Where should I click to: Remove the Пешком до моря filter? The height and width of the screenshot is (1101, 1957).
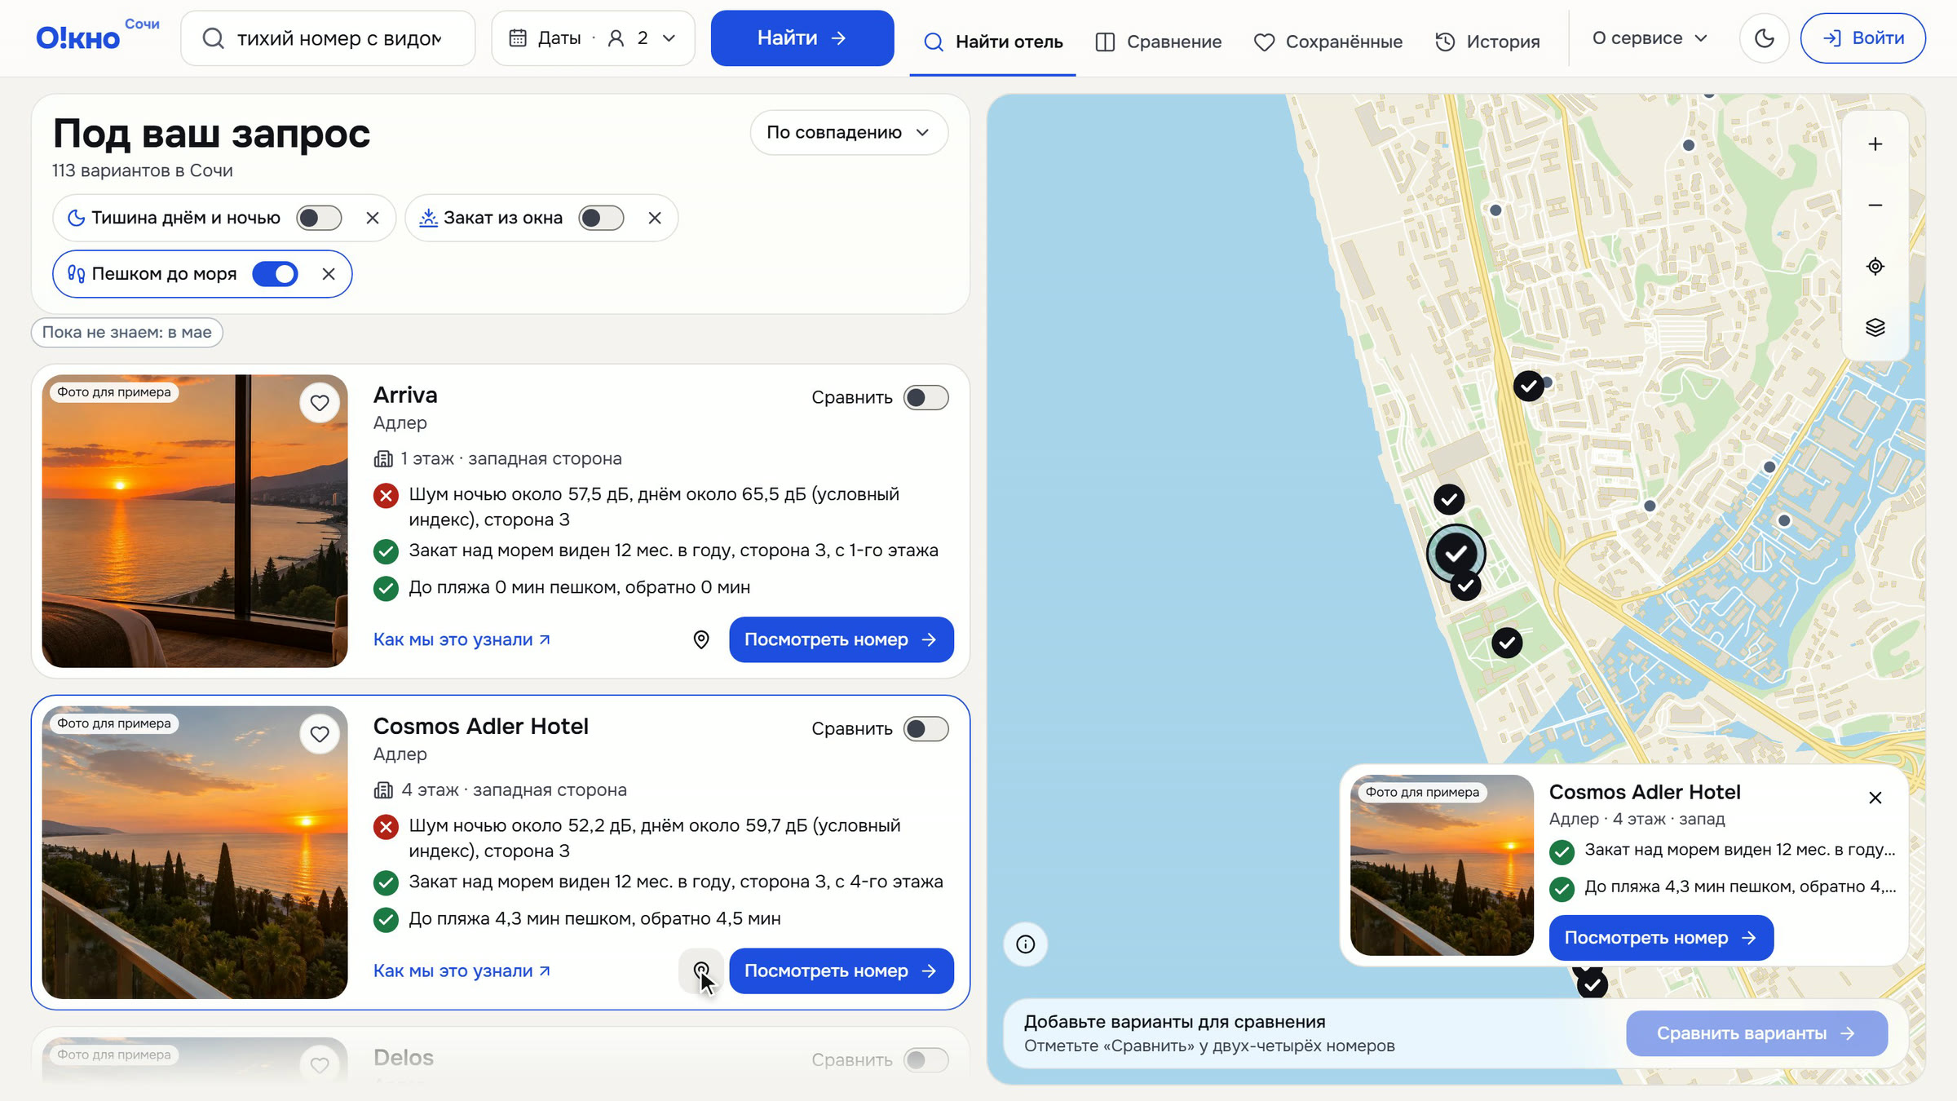(329, 274)
